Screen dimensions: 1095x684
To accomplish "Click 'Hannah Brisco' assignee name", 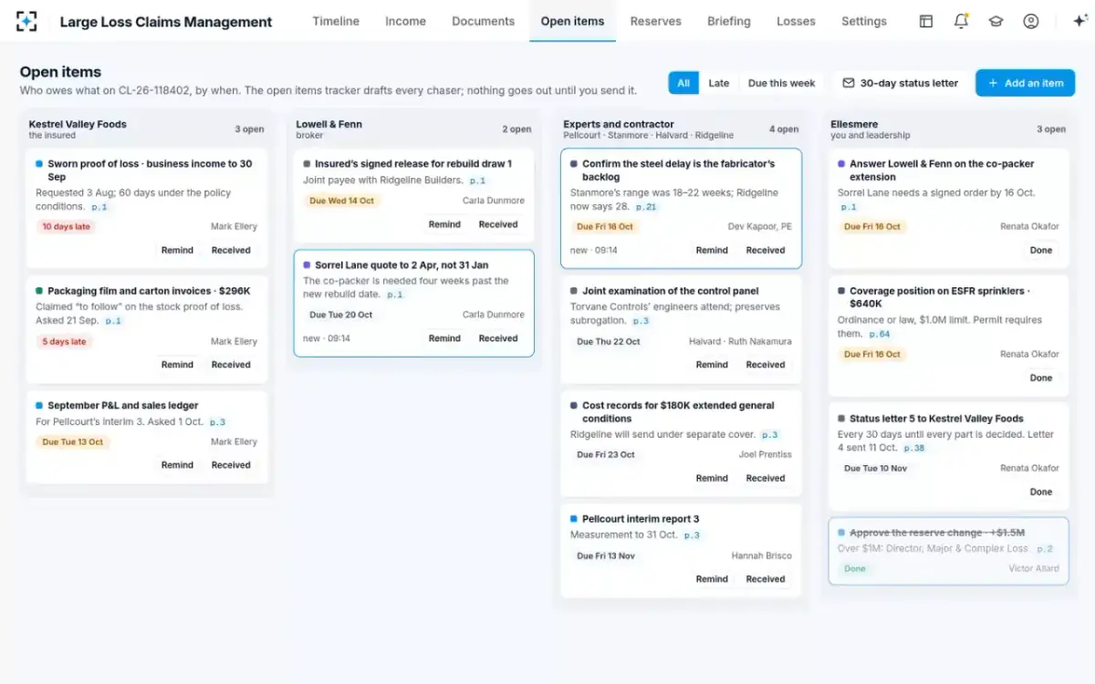I will [762, 556].
